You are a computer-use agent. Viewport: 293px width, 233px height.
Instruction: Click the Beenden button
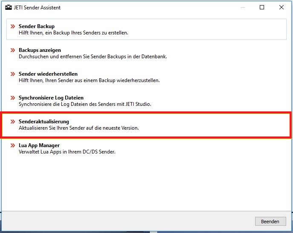tap(270, 222)
